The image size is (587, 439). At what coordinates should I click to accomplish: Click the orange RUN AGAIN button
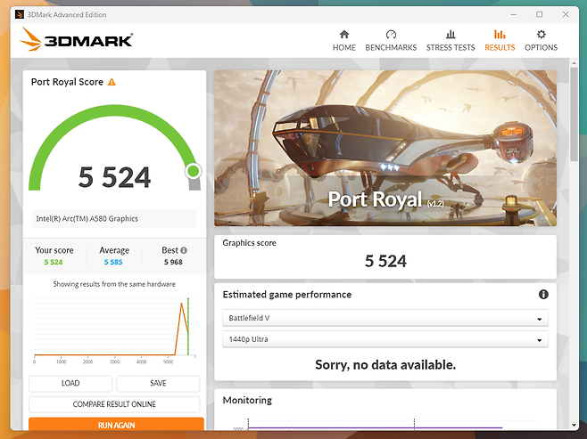[116, 425]
